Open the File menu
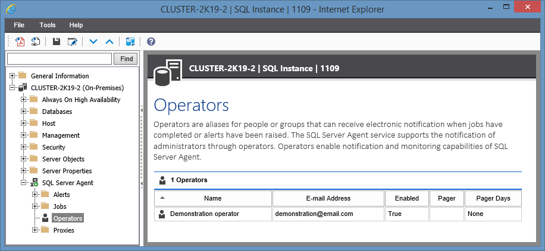The width and height of the screenshot is (545, 251). click(19, 25)
